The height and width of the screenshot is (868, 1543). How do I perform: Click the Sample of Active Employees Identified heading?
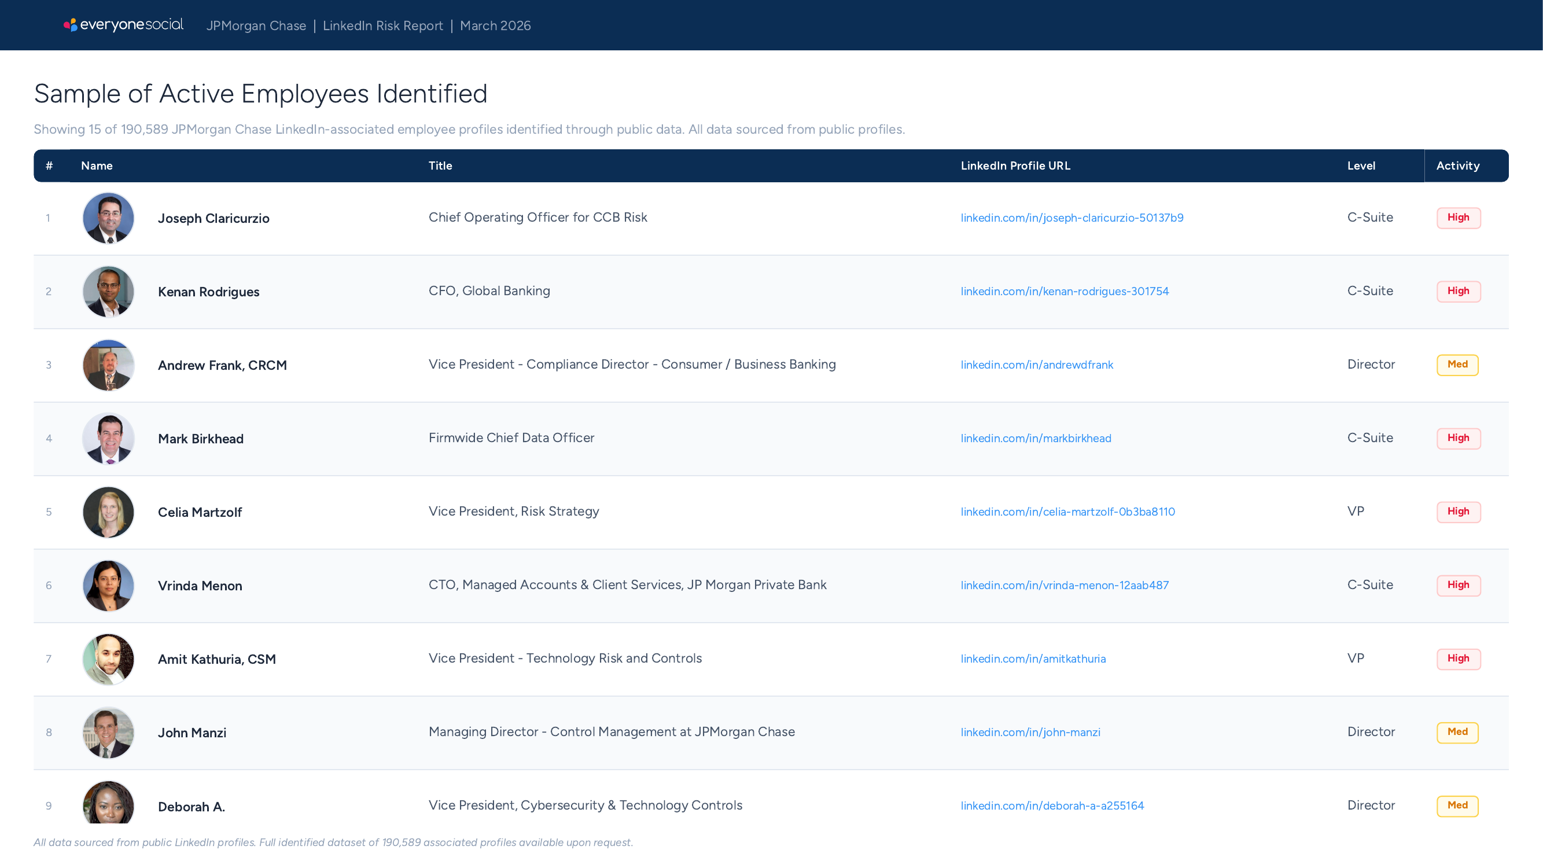click(260, 94)
